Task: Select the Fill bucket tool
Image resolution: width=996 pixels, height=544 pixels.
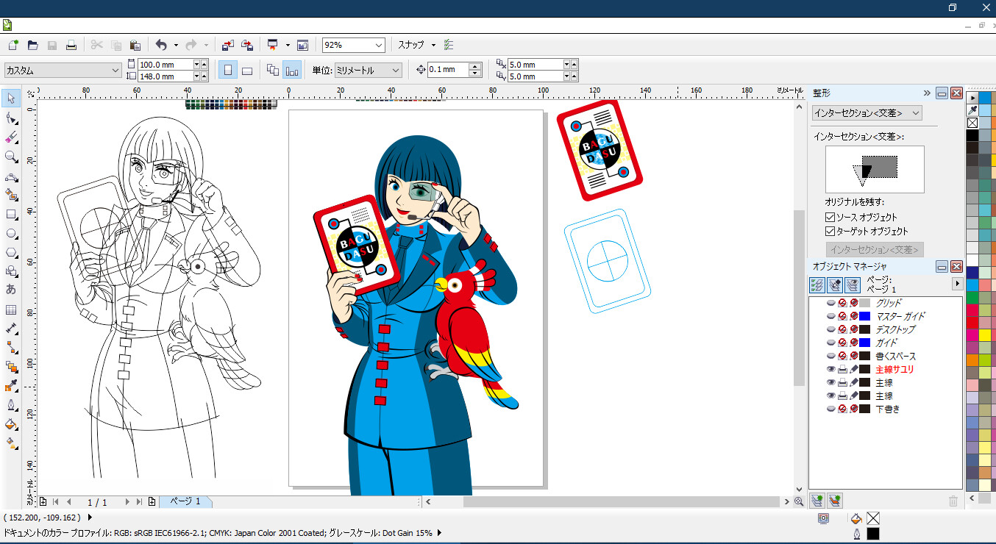Action: tap(11, 424)
